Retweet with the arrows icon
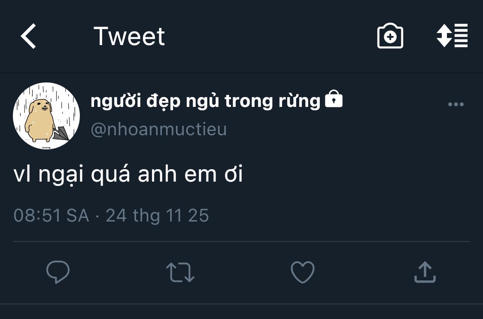The image size is (483, 319). tap(180, 272)
